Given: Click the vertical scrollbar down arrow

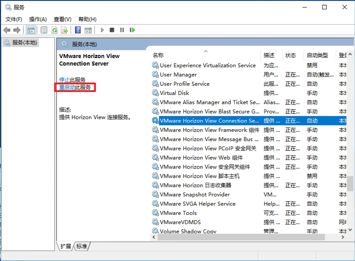Looking at the screenshot, I should point(350,230).
